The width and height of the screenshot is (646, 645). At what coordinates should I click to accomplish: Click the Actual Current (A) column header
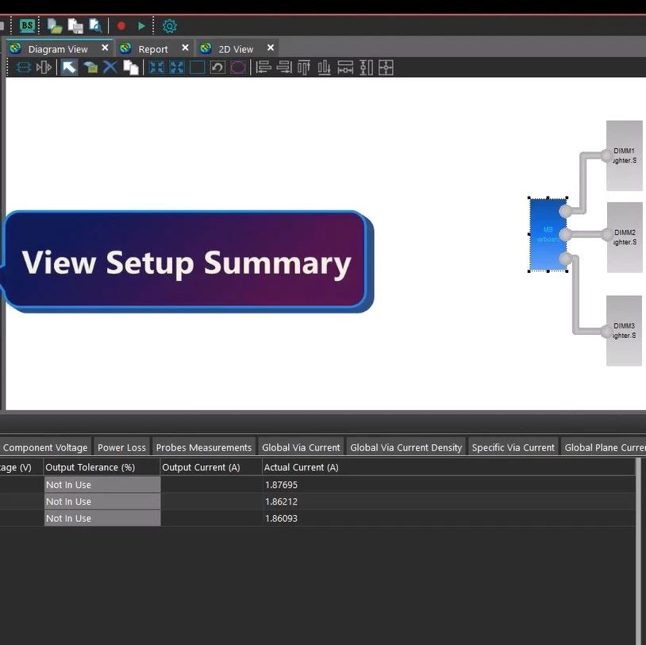tap(301, 467)
